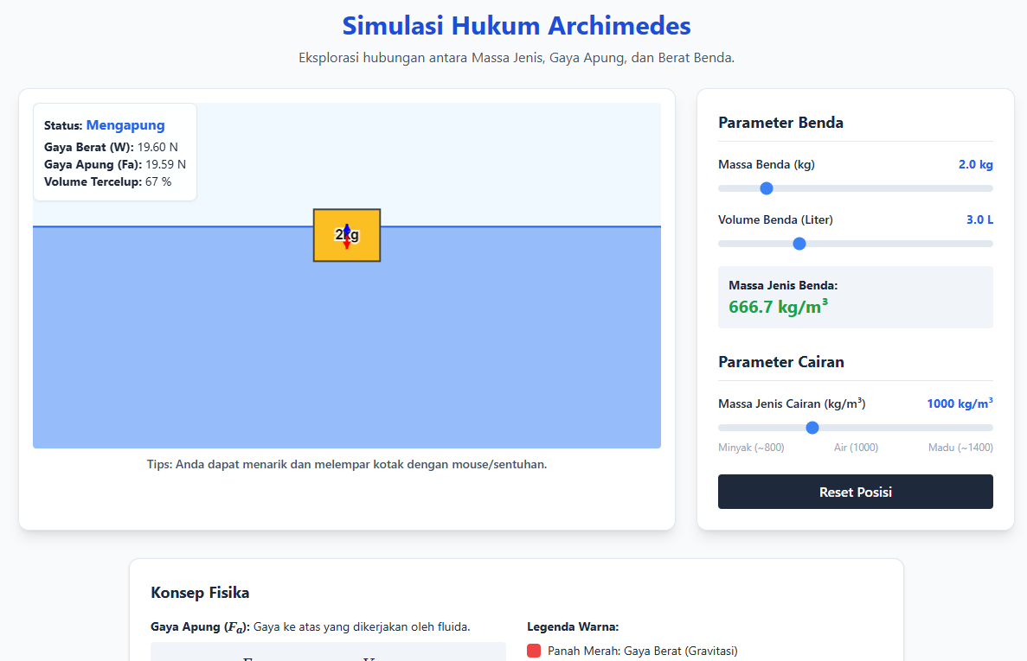Click the Gaya Apung (Fa) reading
Screen dimensions: 1027x661
tap(115, 164)
